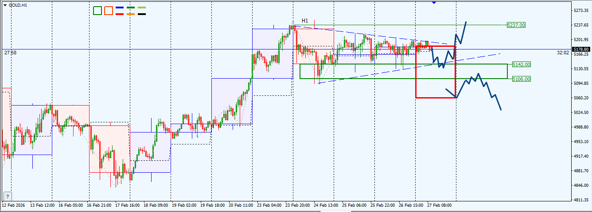Click the 4953.10 price scale value

pos(580,142)
